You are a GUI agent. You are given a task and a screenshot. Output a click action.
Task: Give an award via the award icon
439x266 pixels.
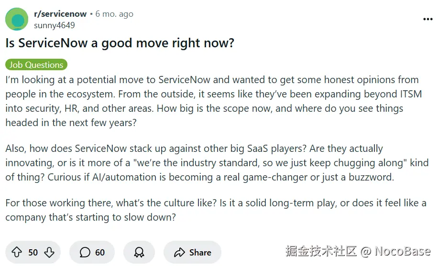(x=139, y=252)
